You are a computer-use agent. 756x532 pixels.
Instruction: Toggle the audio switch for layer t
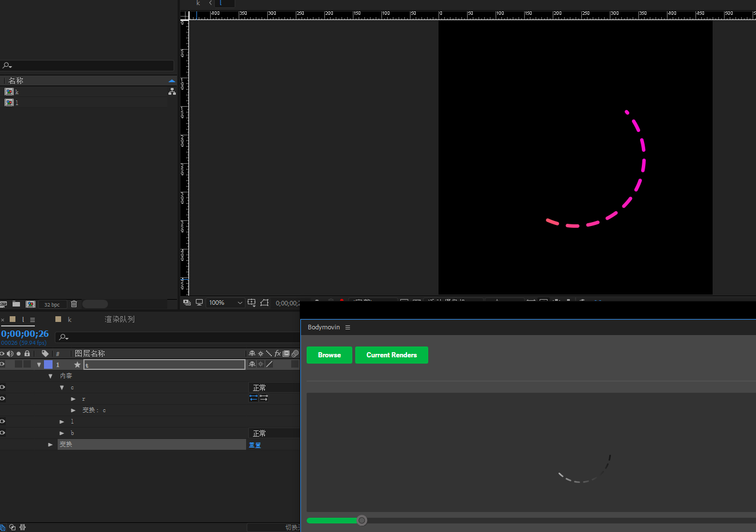coord(10,364)
